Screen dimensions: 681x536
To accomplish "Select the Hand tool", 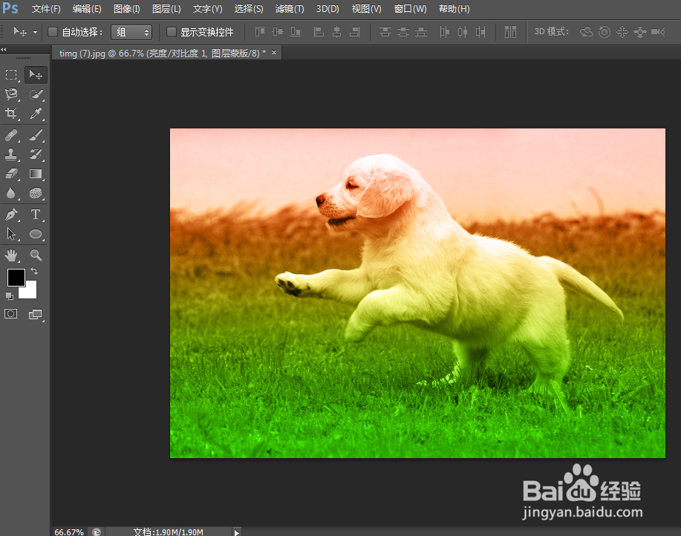I will tap(11, 255).
